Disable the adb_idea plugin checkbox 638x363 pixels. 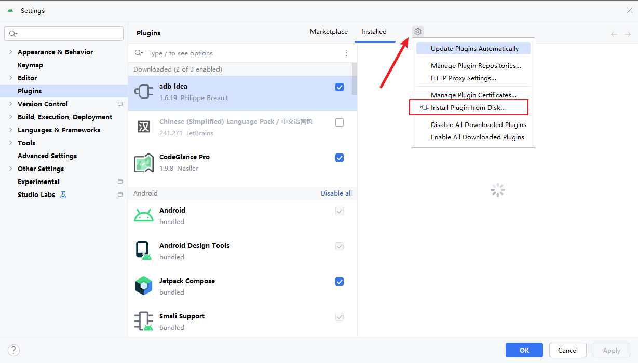[x=340, y=87]
